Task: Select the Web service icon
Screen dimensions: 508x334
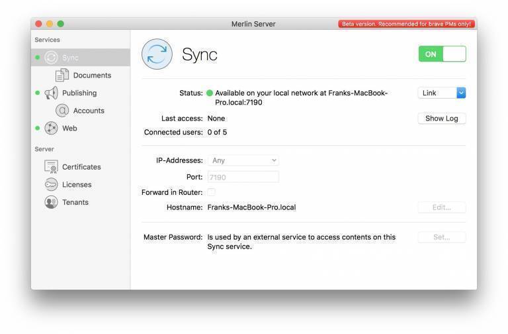Action: tap(51, 128)
